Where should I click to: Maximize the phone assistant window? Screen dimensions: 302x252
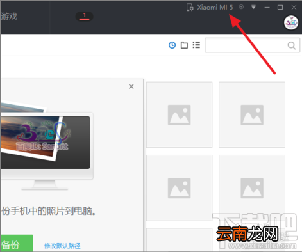click(x=280, y=7)
